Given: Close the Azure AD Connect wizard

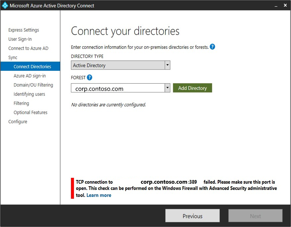Looking at the screenshot, I should pyautogui.click(x=285, y=6).
